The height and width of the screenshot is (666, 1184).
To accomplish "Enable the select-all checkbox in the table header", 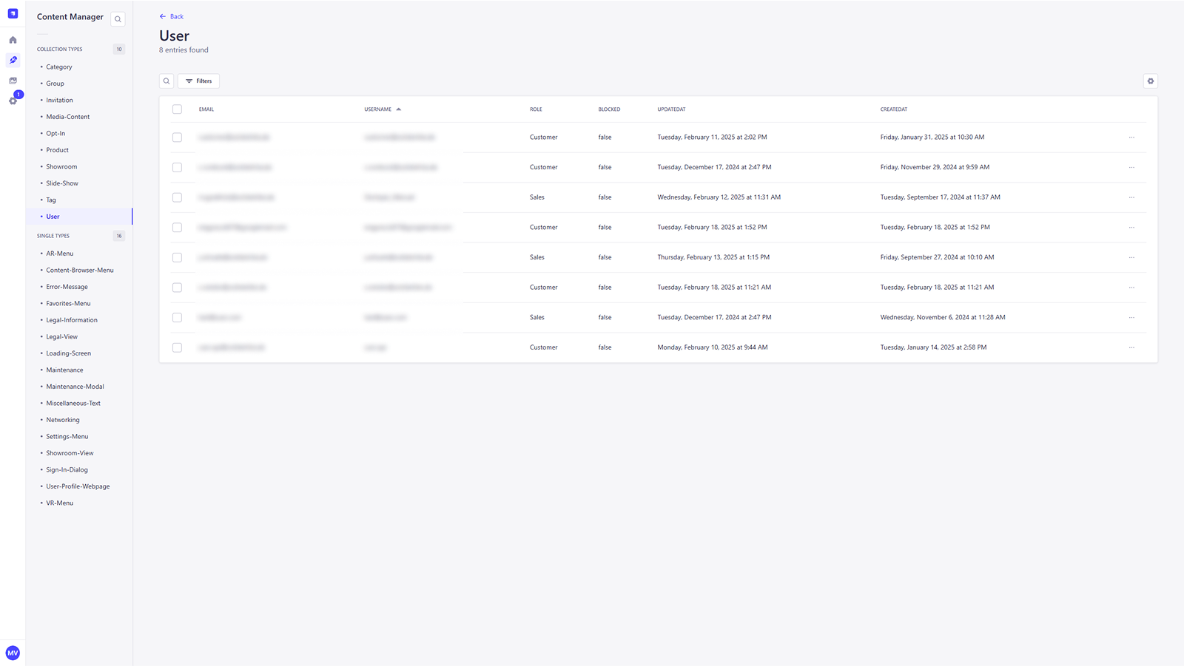I will [x=178, y=109].
